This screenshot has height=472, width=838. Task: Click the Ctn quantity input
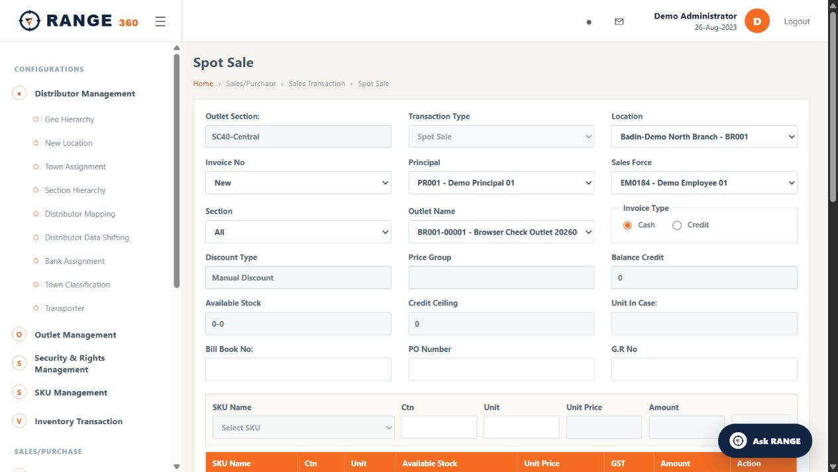pos(439,428)
